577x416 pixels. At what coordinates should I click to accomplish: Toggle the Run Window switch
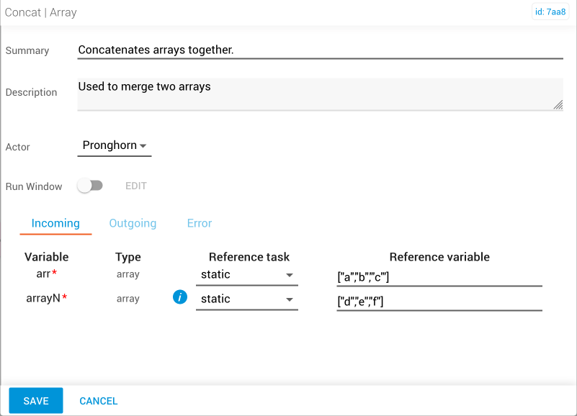[90, 186]
